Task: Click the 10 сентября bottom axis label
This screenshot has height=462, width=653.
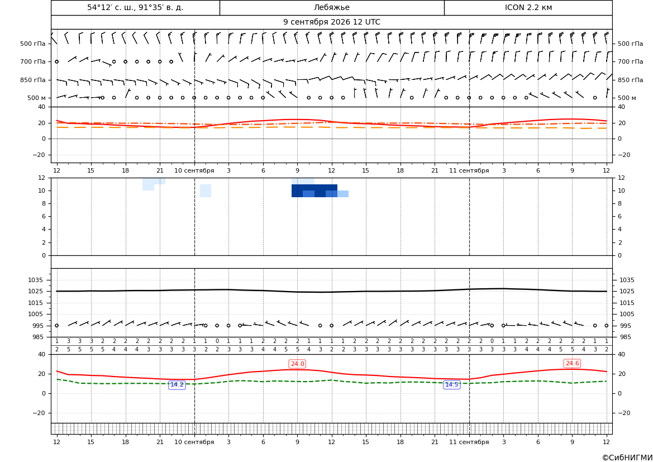Action: click(x=194, y=442)
